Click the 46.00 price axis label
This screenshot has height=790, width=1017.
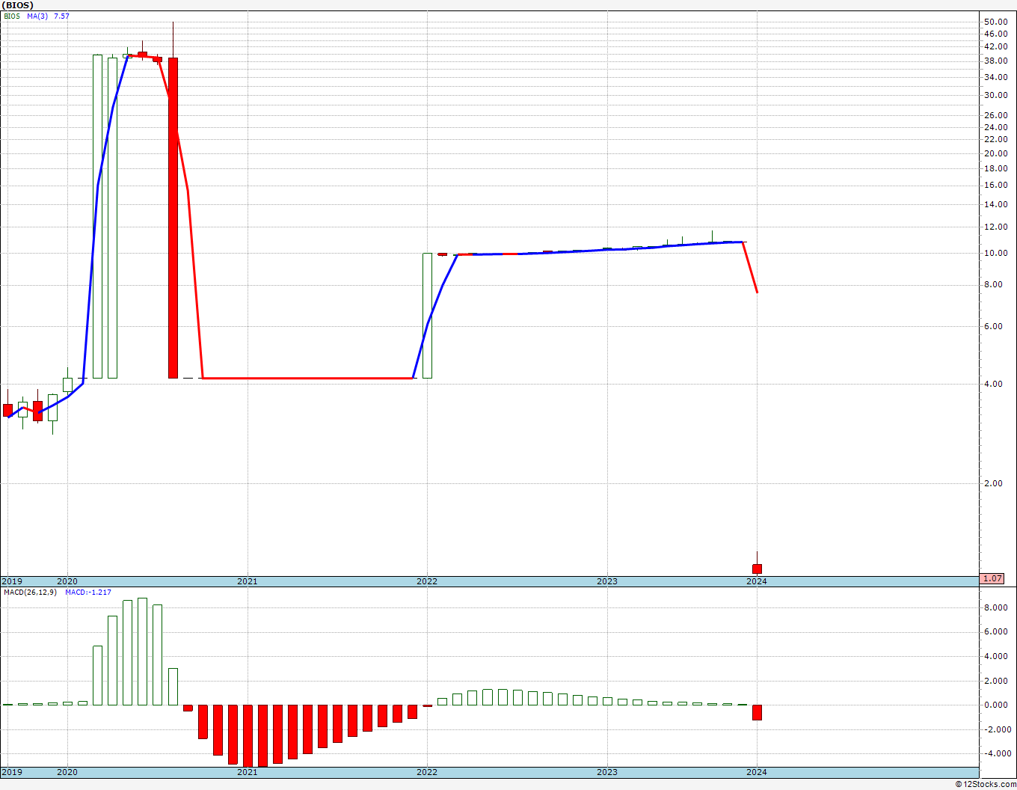995,34
